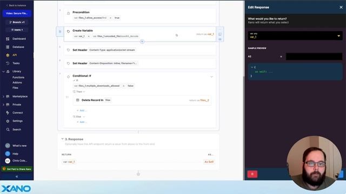Viewport: 346px width, 194px height.
Task: Click the Set Header Content-Type tag icon
Action: 68,50
